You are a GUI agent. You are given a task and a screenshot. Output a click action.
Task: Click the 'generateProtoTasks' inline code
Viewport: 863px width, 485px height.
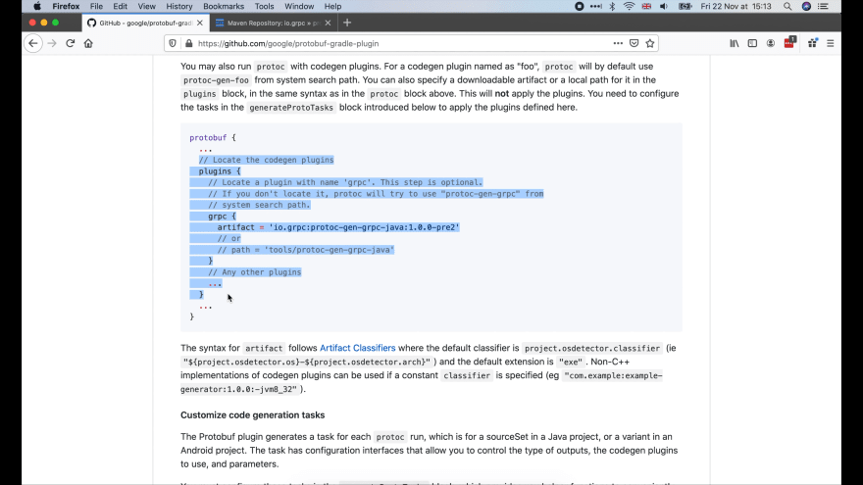point(291,108)
